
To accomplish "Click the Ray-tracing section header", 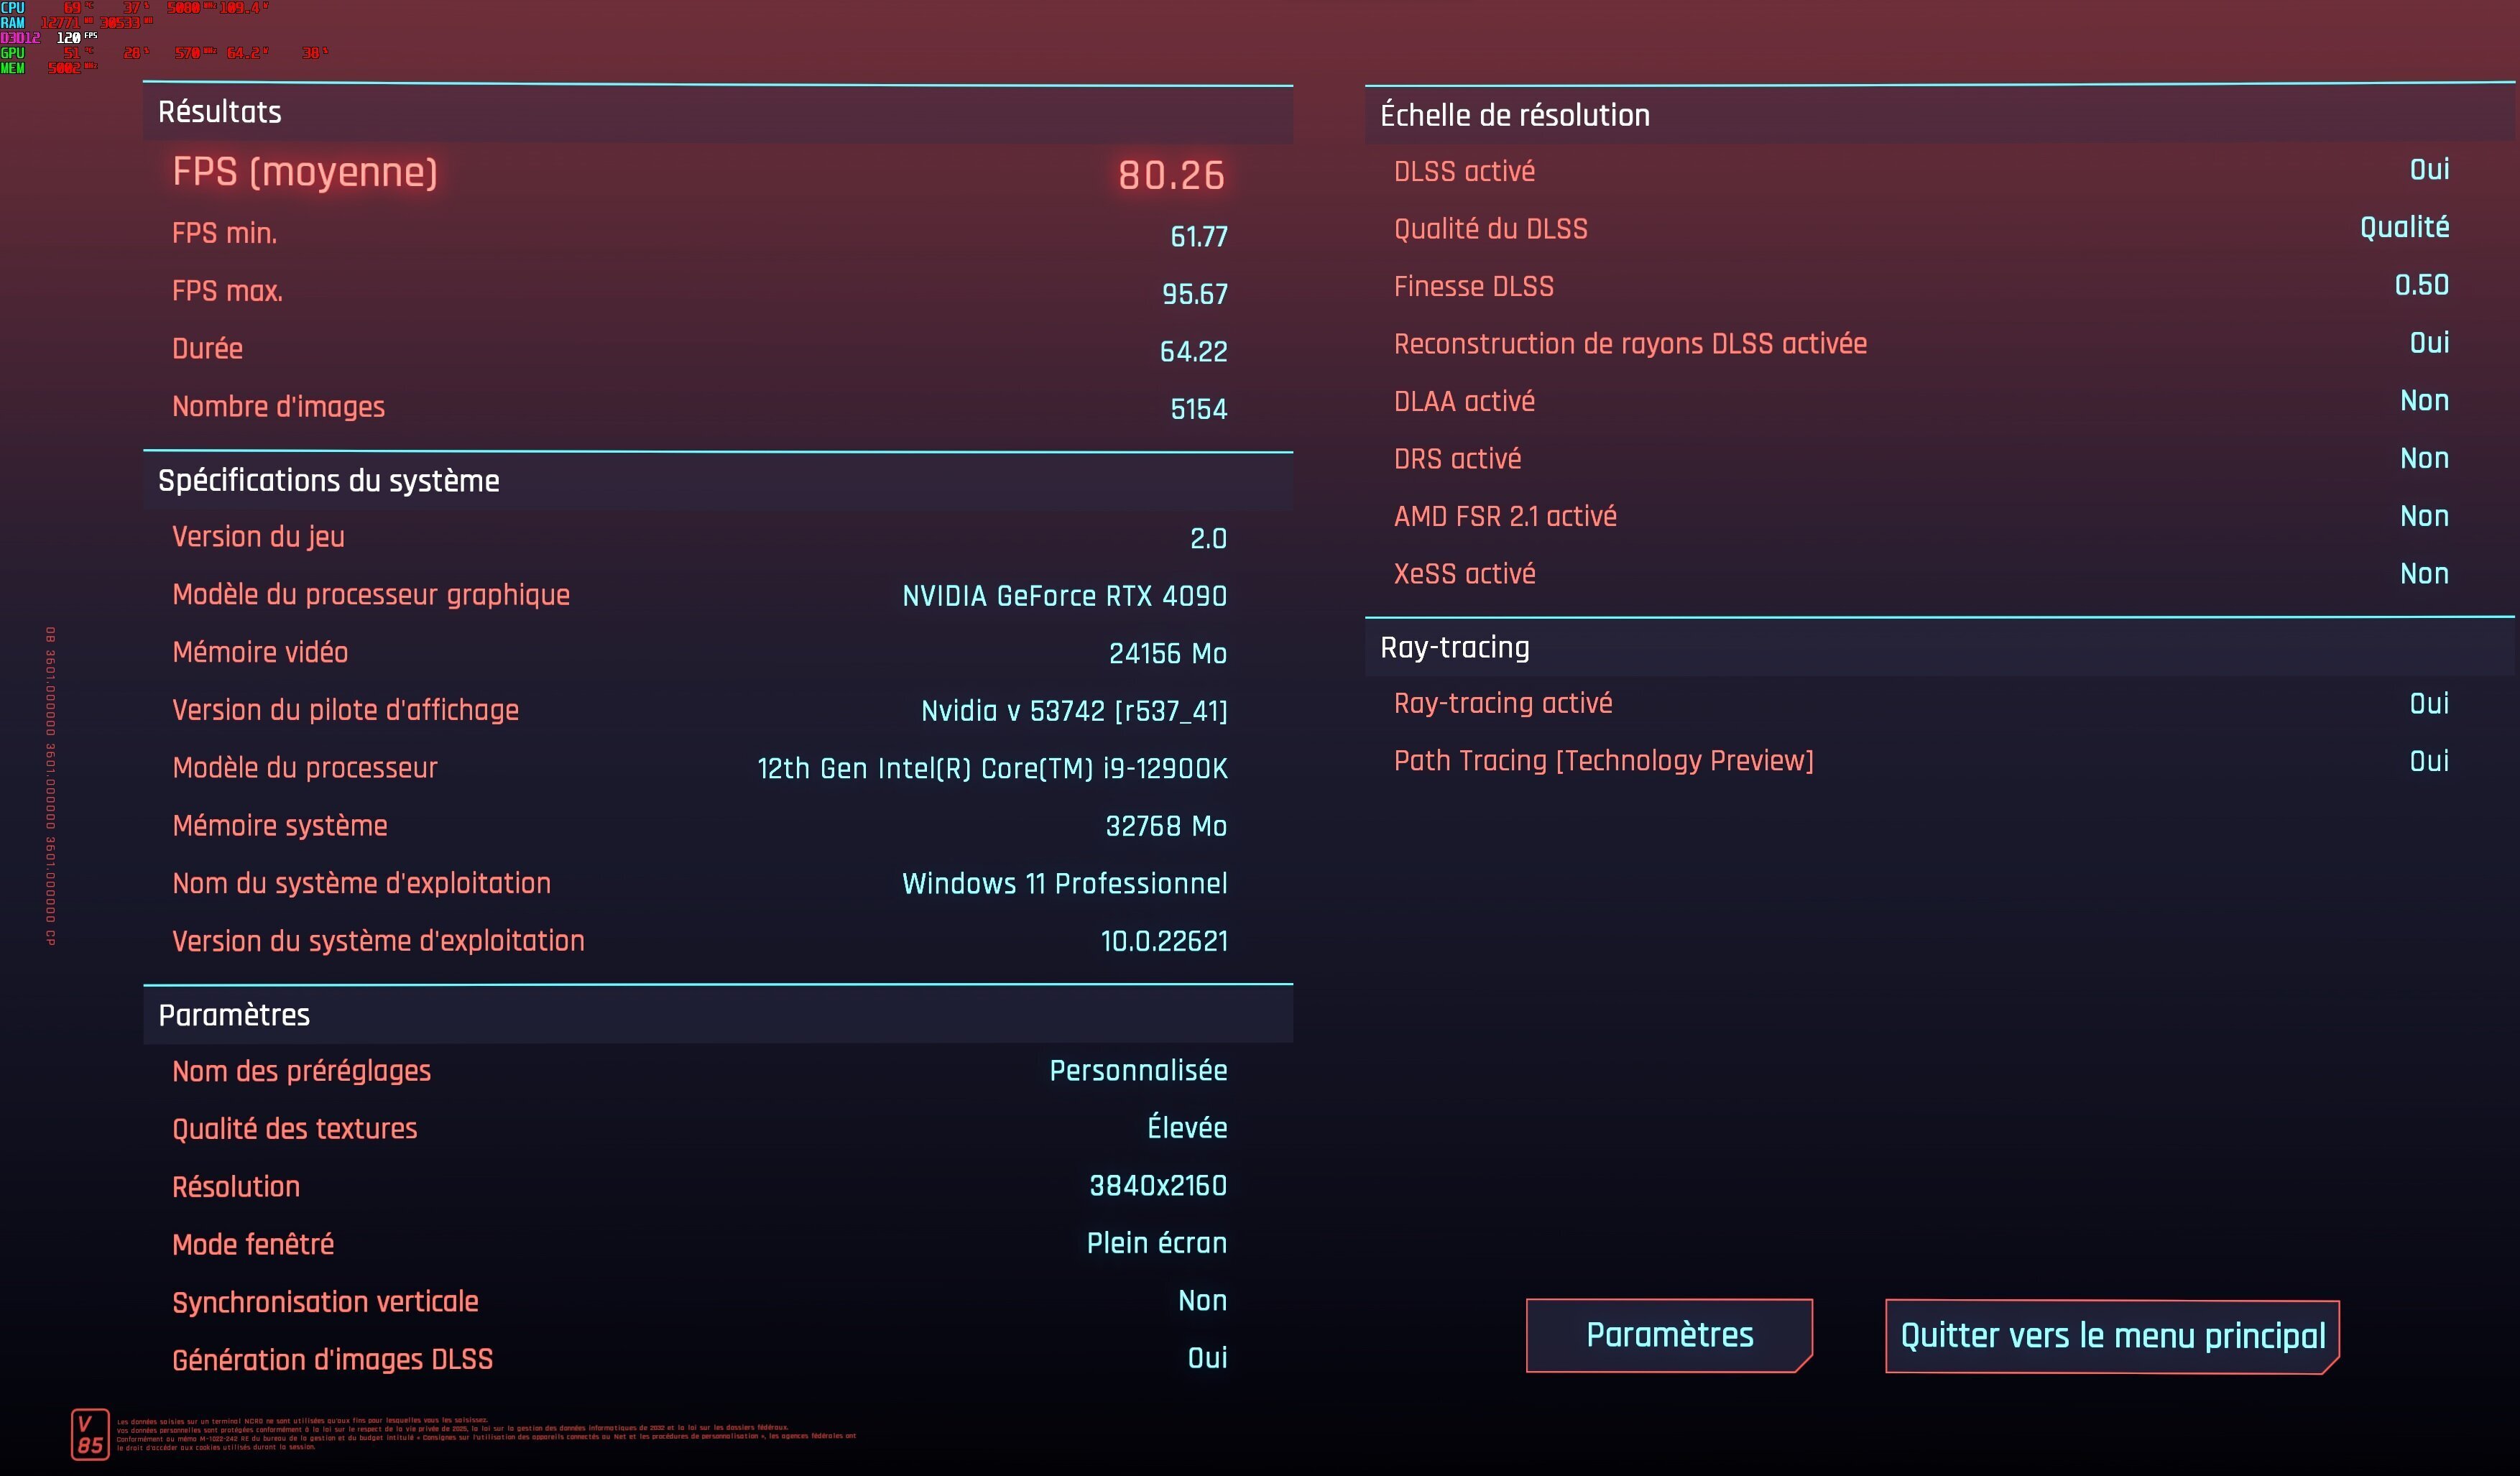I will (x=1454, y=647).
